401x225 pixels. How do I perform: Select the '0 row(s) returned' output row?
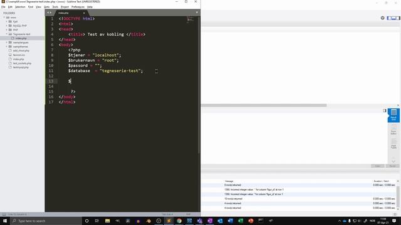(298, 185)
